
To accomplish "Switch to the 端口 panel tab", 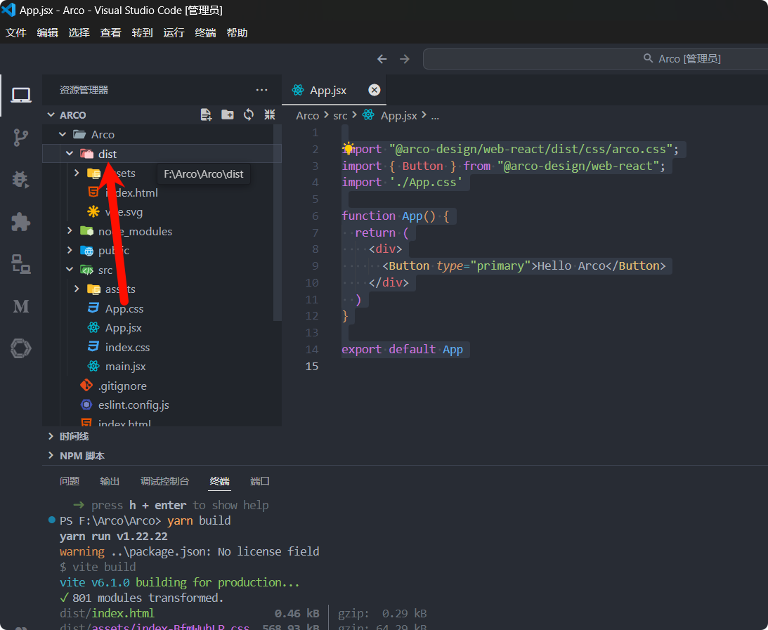I will (x=260, y=481).
